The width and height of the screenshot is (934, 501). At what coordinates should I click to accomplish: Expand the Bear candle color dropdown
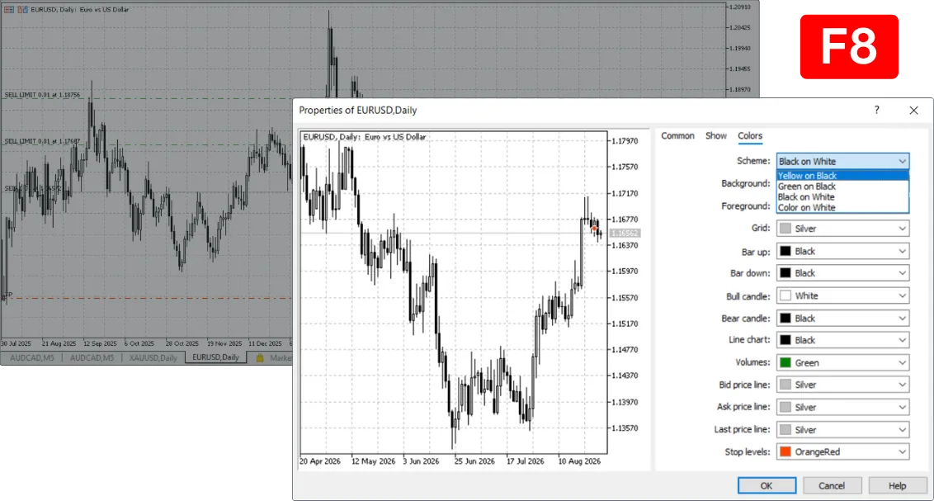coord(843,319)
